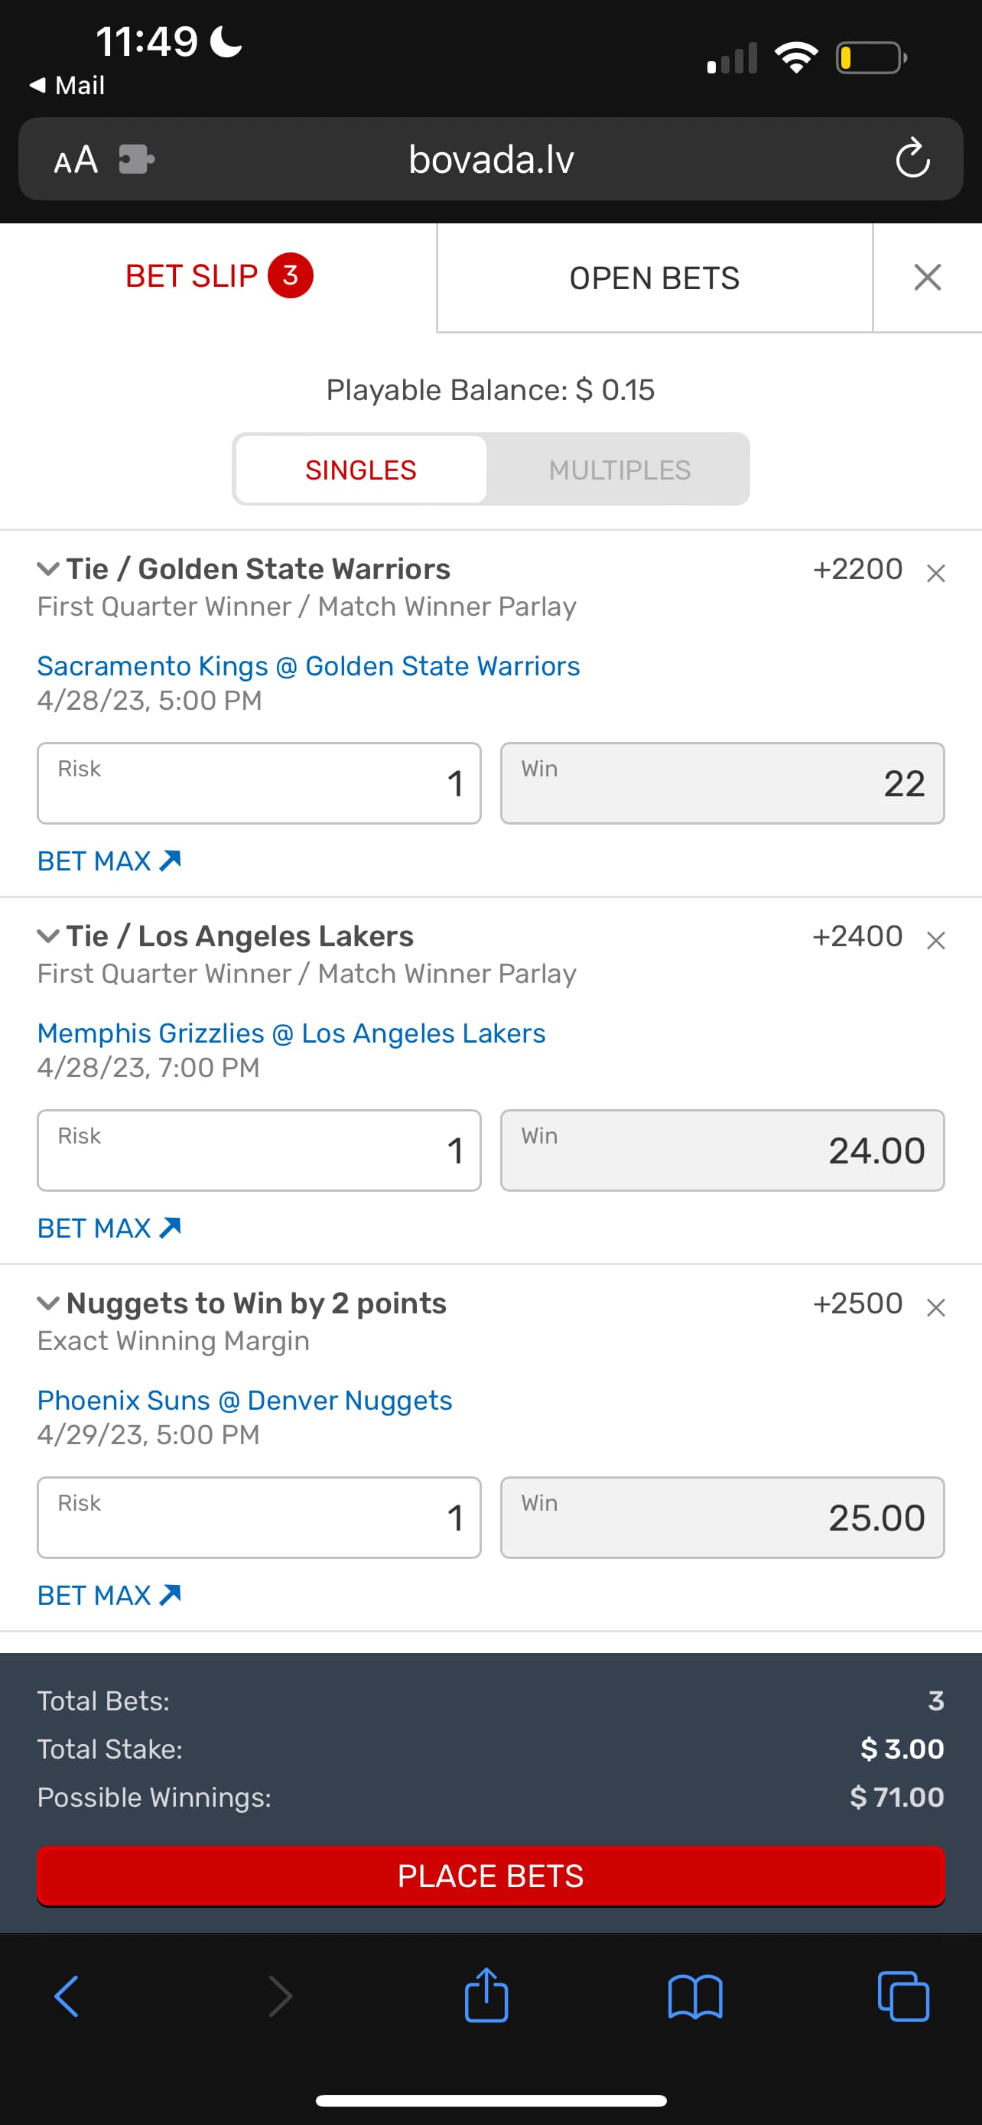Go back with Safari back arrow

67,1996
